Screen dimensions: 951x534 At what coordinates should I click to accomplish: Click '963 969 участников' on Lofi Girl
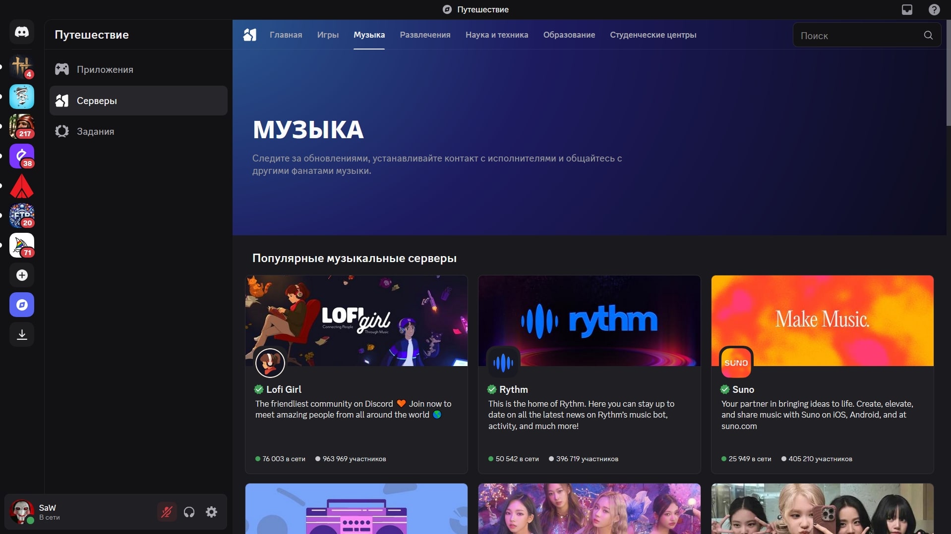354,459
